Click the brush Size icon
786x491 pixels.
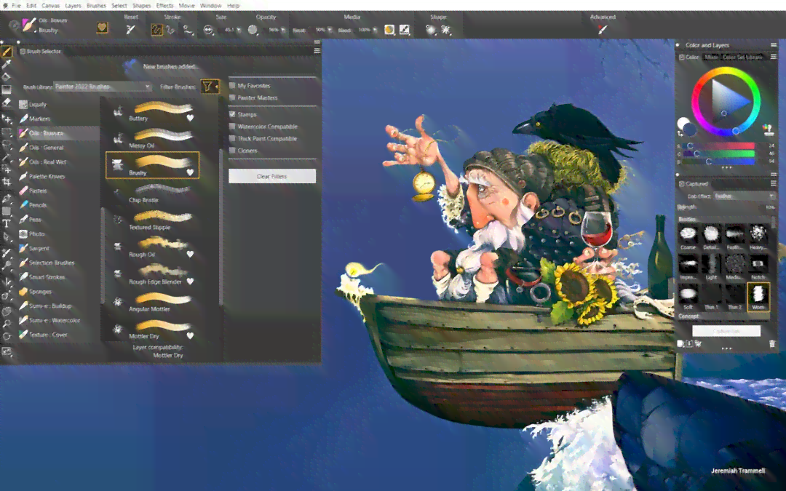point(208,30)
